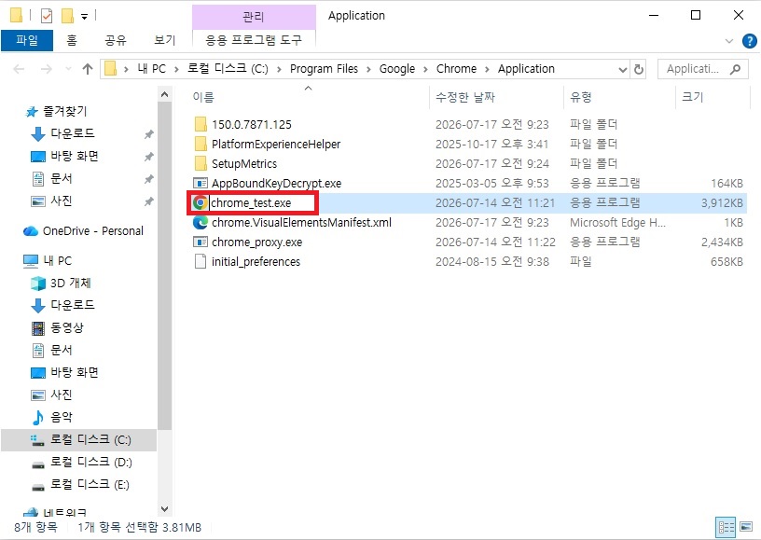761x540 pixels.
Task: Click navigation pane scroll down arrow
Action: pos(164,509)
